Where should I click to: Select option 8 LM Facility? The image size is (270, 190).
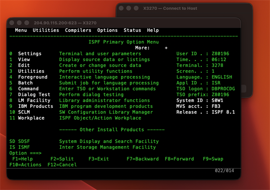pos(30,101)
